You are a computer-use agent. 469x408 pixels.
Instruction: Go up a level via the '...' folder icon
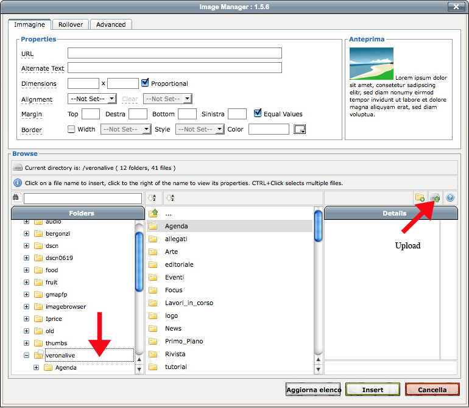click(x=153, y=213)
